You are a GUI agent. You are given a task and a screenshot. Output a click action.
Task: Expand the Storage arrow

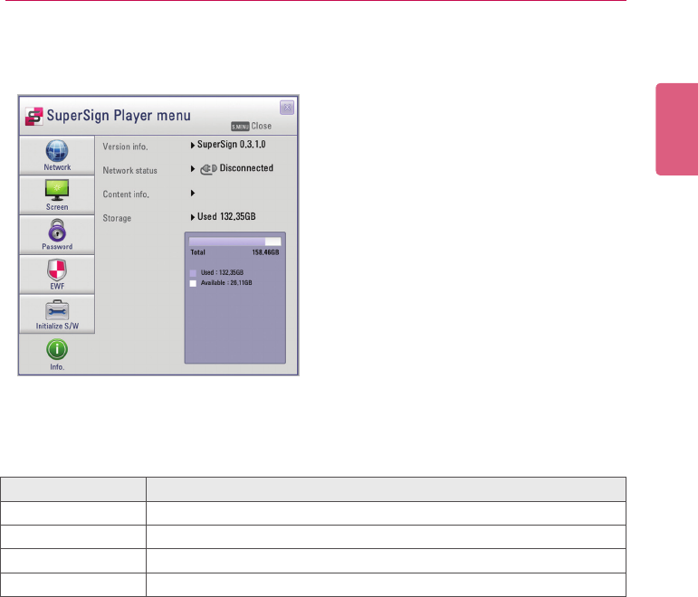pyautogui.click(x=193, y=217)
